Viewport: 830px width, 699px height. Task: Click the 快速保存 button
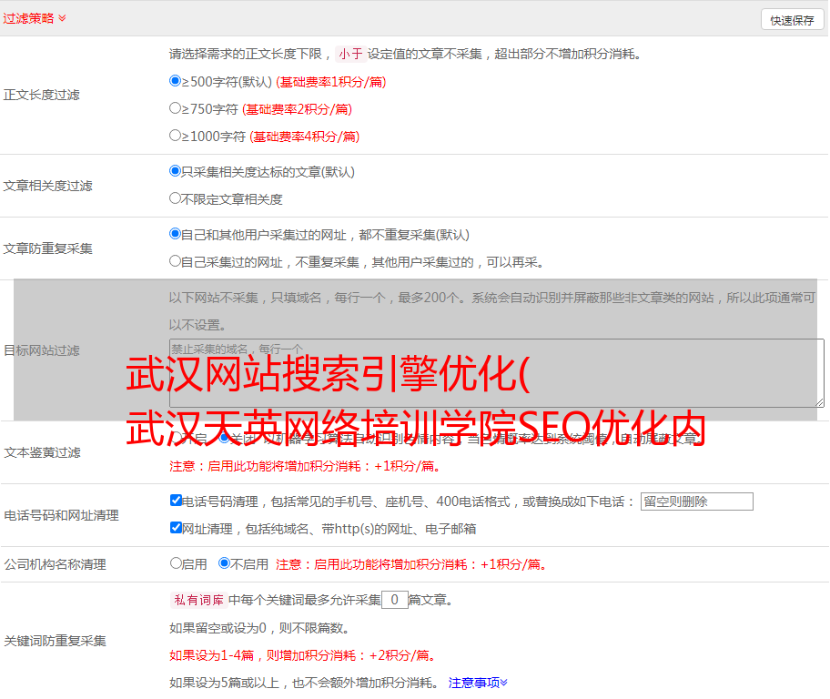pyautogui.click(x=791, y=20)
